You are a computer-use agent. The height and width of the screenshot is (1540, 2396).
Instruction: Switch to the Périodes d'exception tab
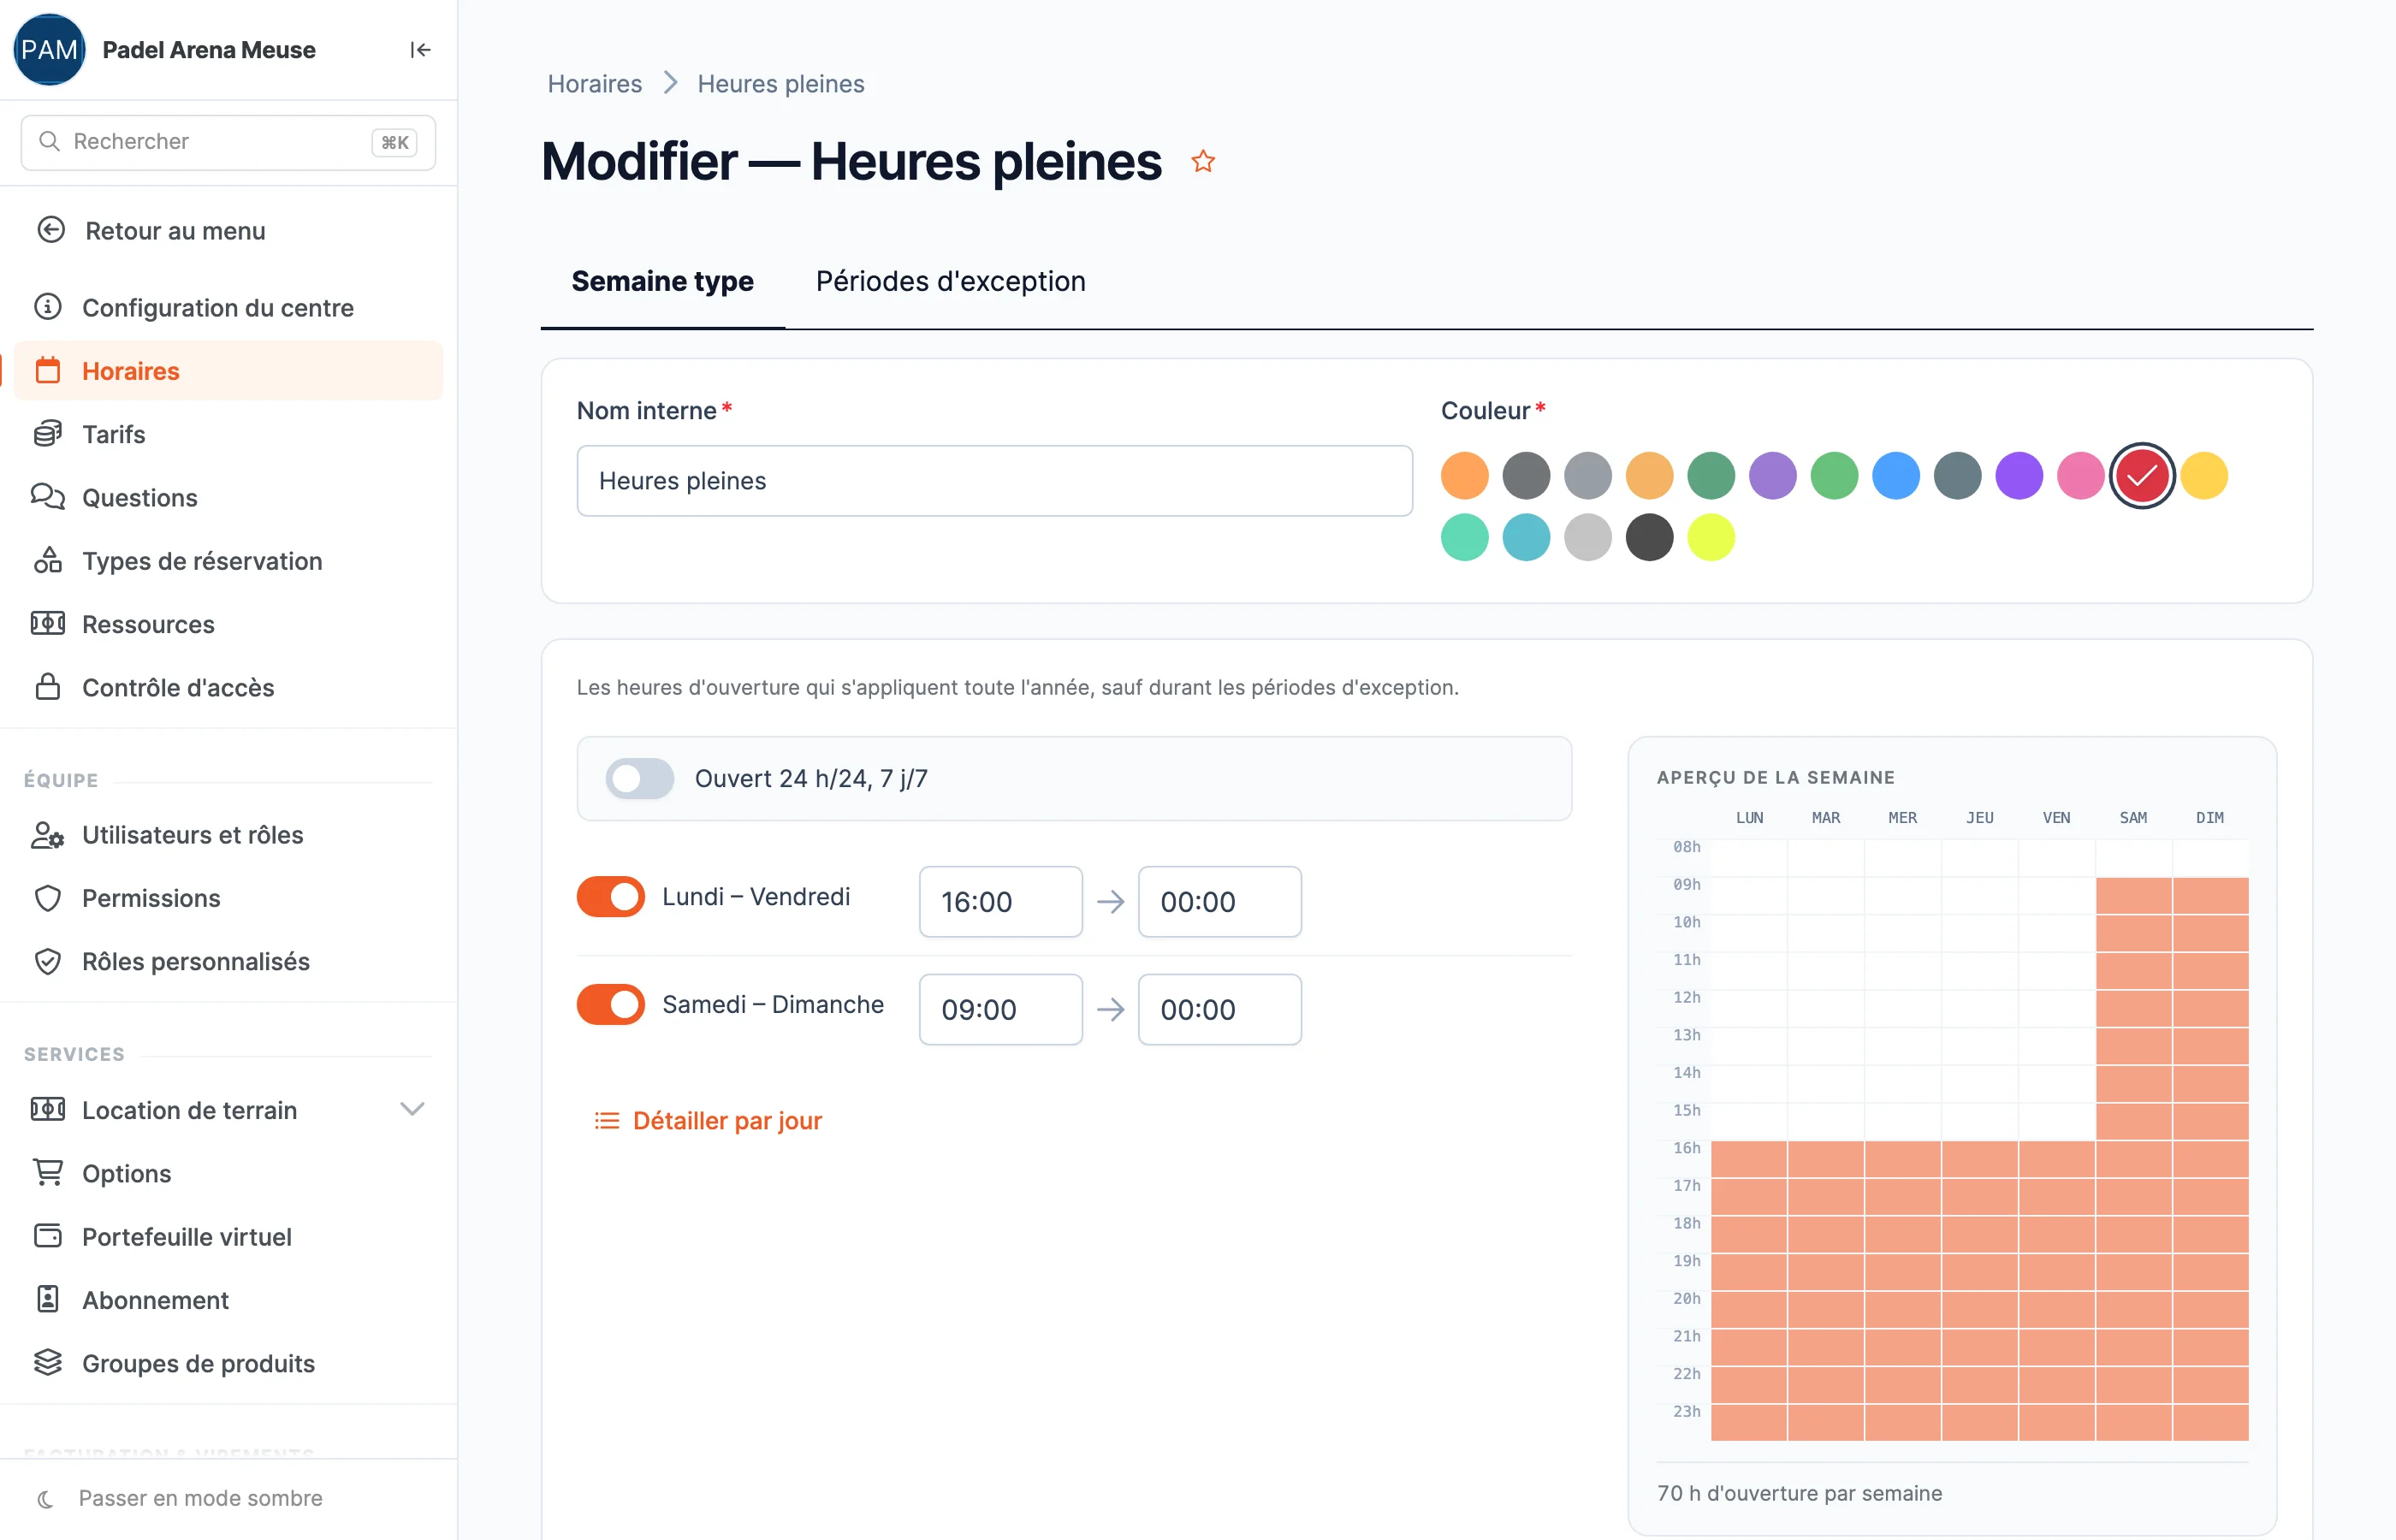(950, 282)
